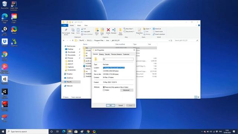The width and height of the screenshot is (238, 134).
Task: Click the Advanced attributes button
Action: click(x=127, y=90)
